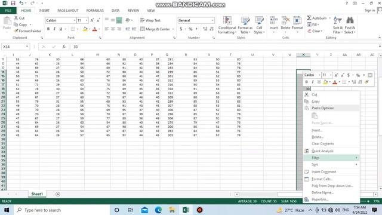Choose Insert... from the context menu

tap(331, 130)
